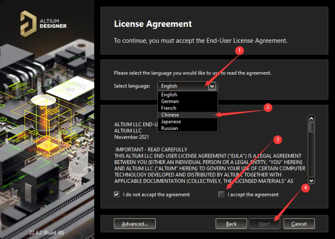Click the '22.4.2 (Build 48)' version text
Viewport: 335px width, 239px height.
pyautogui.click(x=47, y=233)
